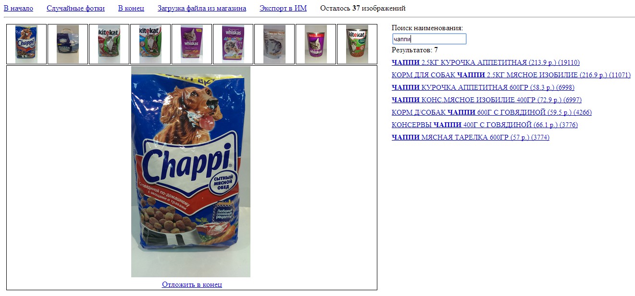Open the second thumbnail with blue package
Viewport: 635px width, 296px height.
coord(68,44)
